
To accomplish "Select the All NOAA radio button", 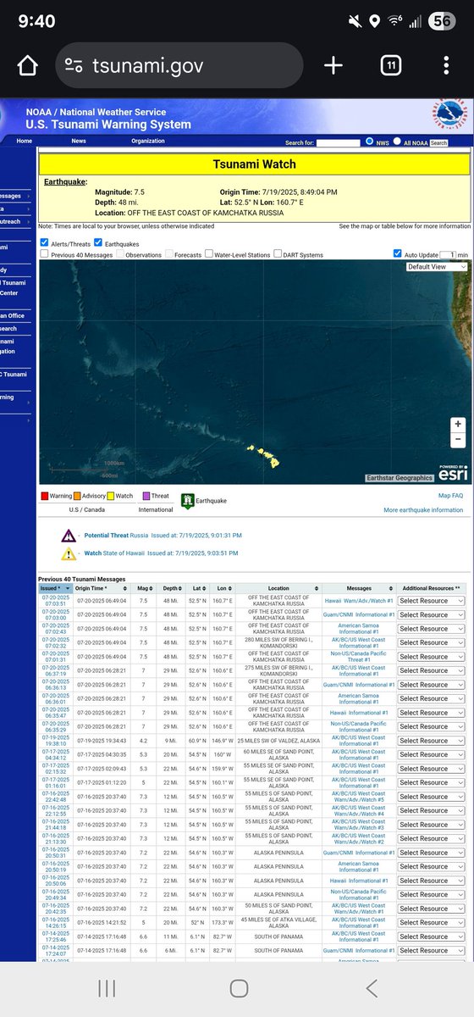I will 399,142.
